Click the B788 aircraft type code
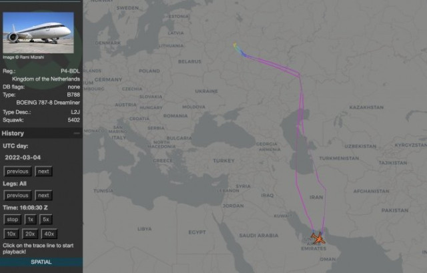The height and width of the screenshot is (273, 427). (x=73, y=95)
